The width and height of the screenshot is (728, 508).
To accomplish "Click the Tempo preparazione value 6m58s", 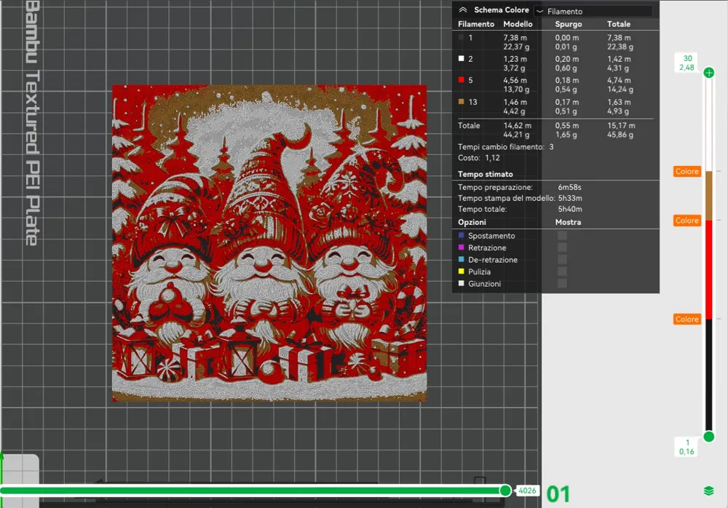I will (x=570, y=187).
